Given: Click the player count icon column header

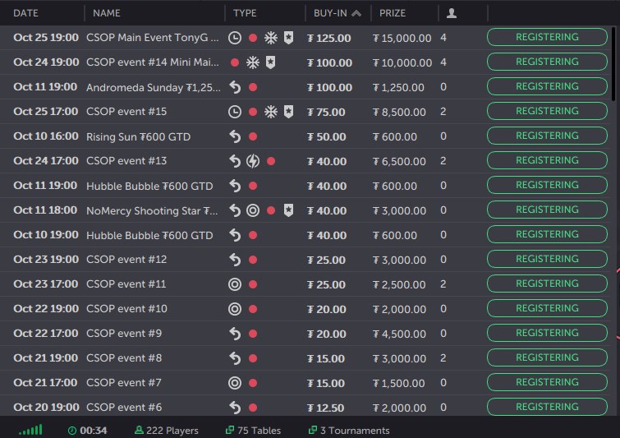Looking at the screenshot, I should pos(452,13).
